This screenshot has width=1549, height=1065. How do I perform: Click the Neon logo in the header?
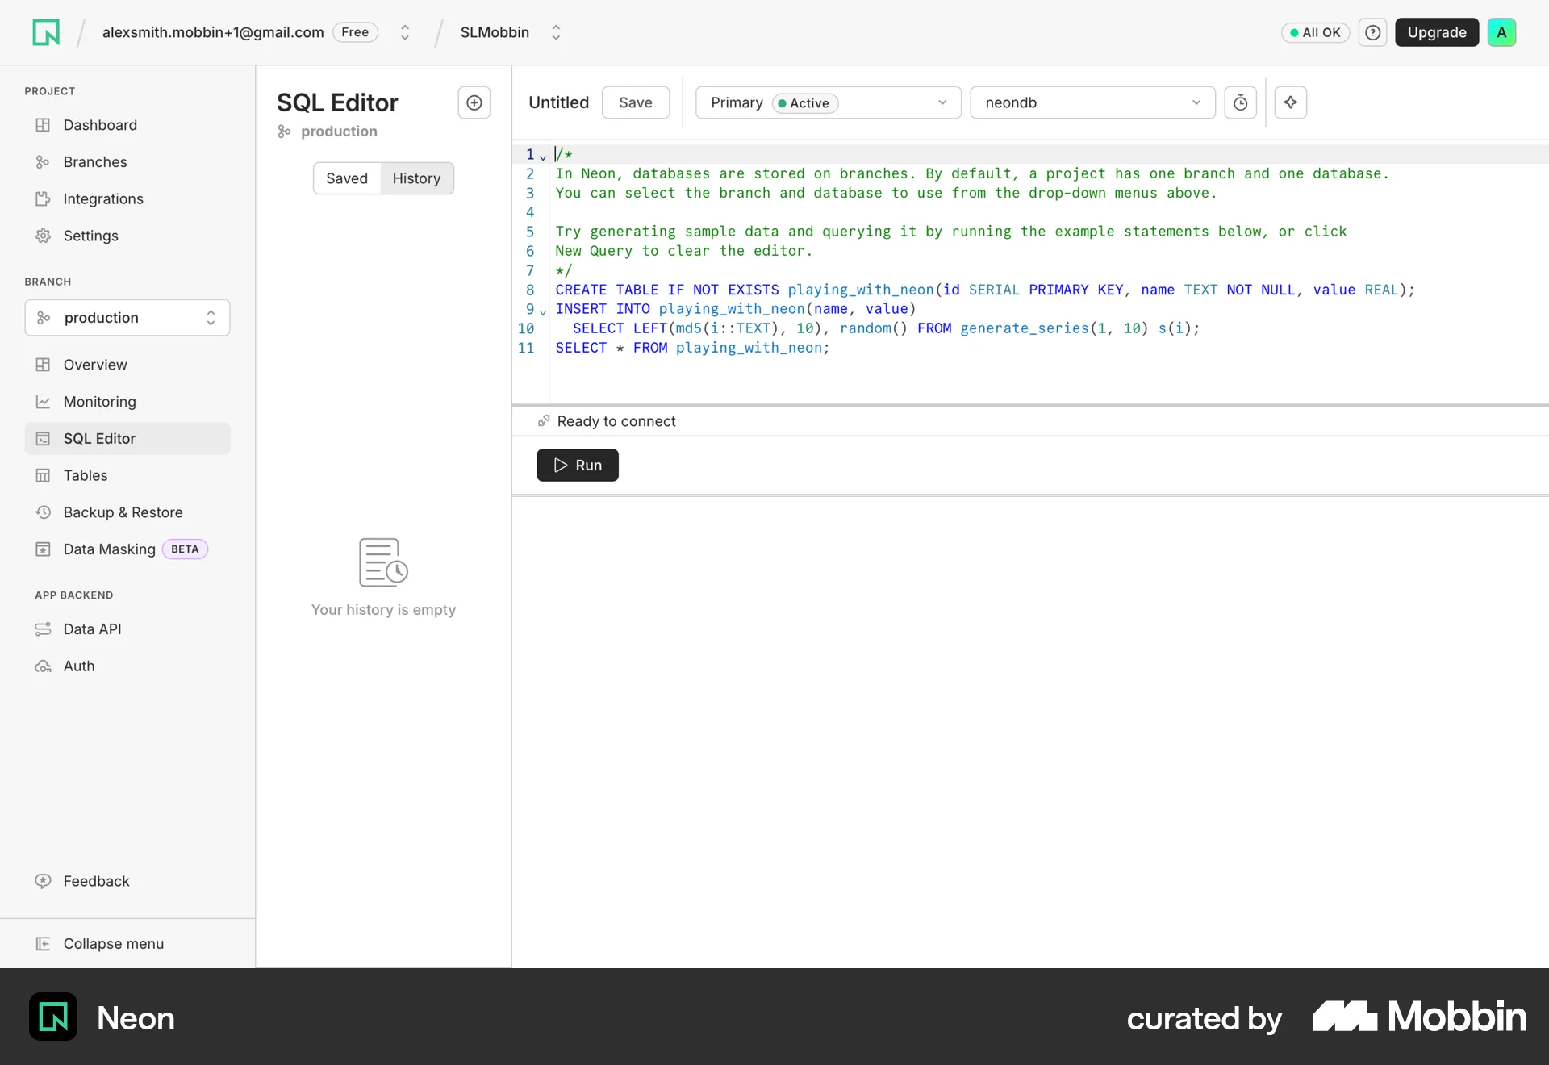point(46,32)
